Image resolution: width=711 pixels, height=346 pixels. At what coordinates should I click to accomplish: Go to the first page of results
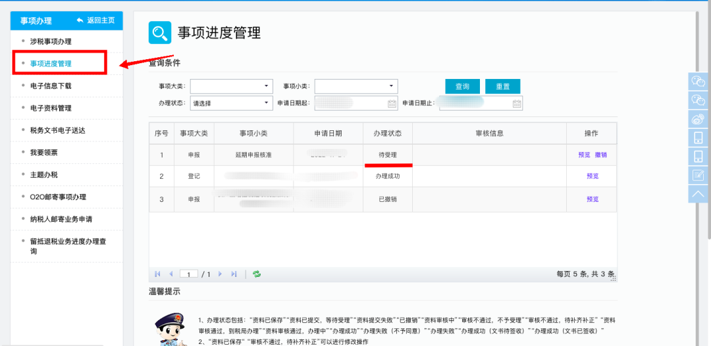tap(158, 274)
